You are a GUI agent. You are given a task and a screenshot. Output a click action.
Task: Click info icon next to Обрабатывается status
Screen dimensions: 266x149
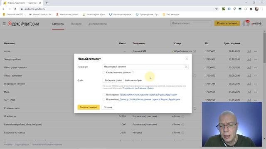[x=195, y=51]
